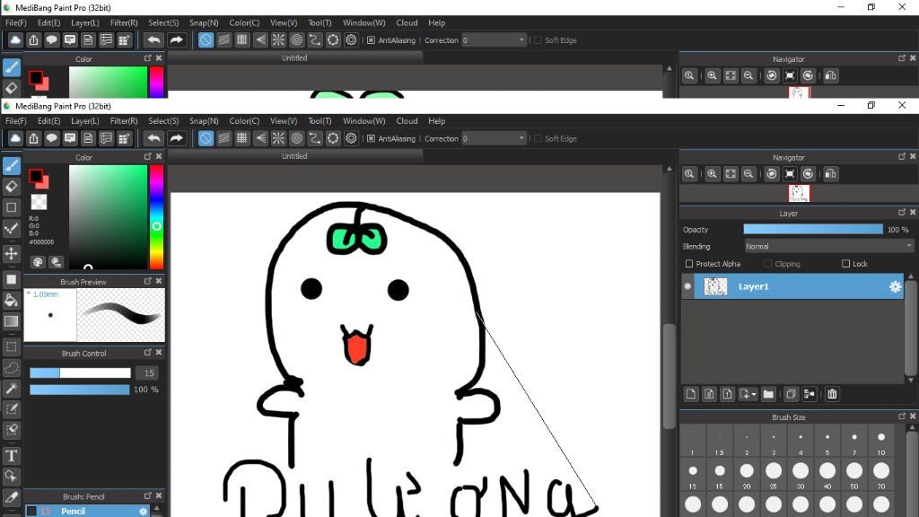Open Filter menu in the front window
919x517 pixels.
click(124, 121)
